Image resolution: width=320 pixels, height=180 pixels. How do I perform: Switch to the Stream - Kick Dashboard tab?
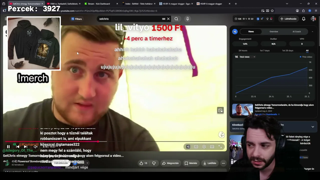pyautogui.click(x=101, y=4)
